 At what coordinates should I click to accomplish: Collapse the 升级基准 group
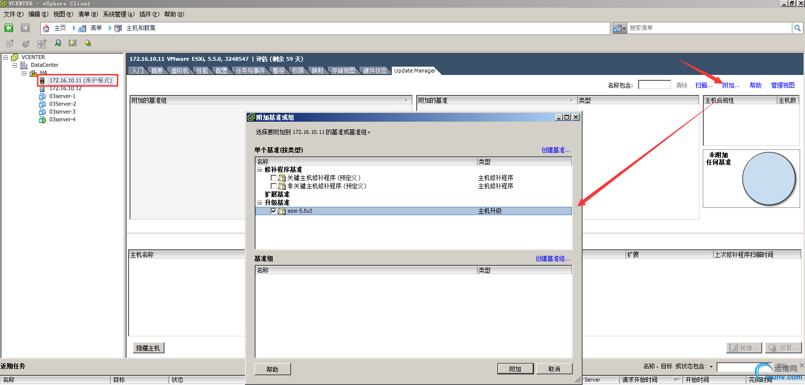(260, 203)
